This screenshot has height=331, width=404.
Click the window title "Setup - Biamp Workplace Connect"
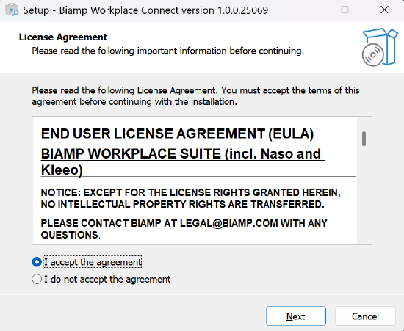click(x=145, y=10)
